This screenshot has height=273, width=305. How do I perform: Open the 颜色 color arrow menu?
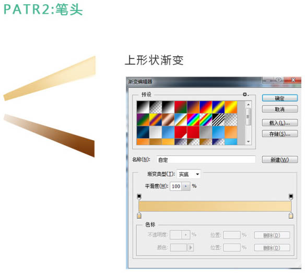click(191, 247)
